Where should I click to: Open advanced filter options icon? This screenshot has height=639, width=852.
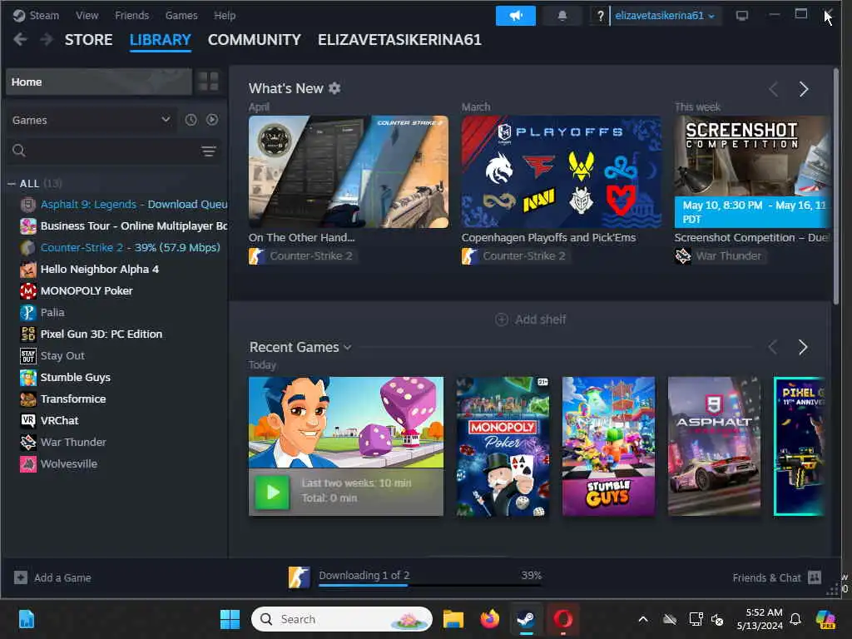[x=209, y=151]
